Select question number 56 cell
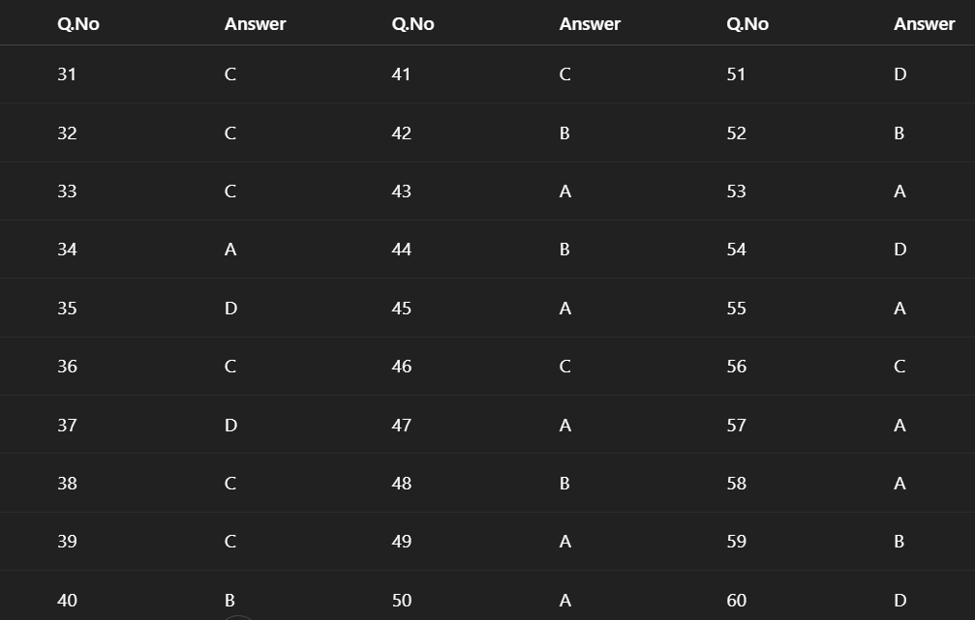975x620 pixels. click(737, 367)
